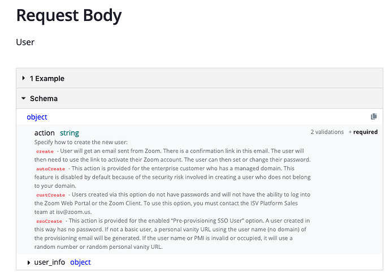390x276 pixels.
Task: Click the custCreate code tag
Action: pos(50,195)
